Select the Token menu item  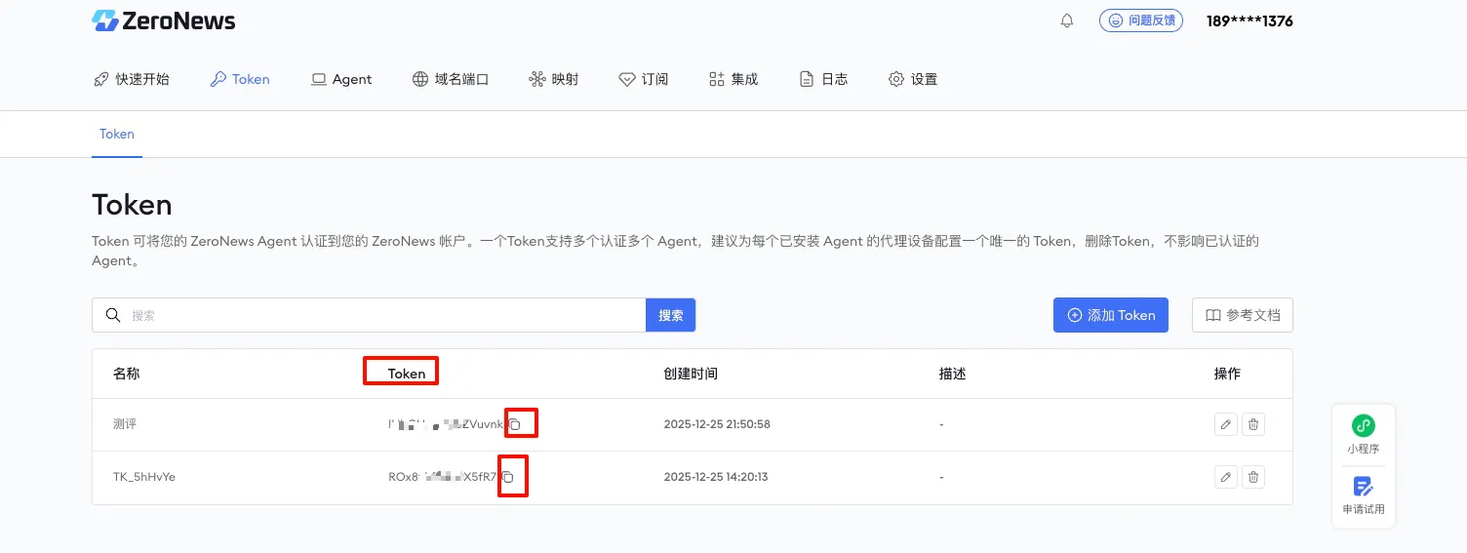coord(240,79)
